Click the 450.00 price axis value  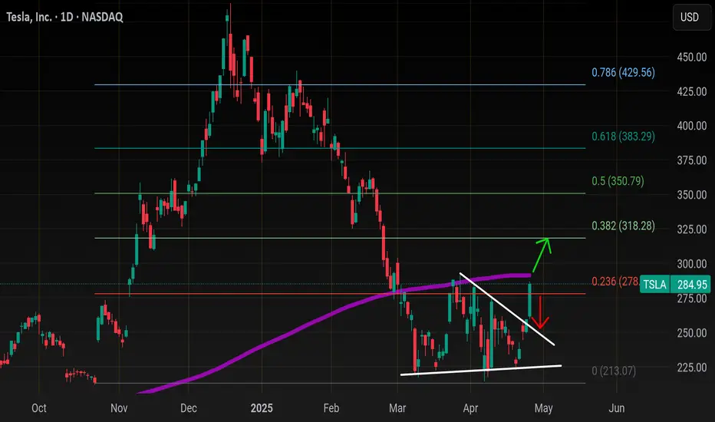tap(692, 58)
